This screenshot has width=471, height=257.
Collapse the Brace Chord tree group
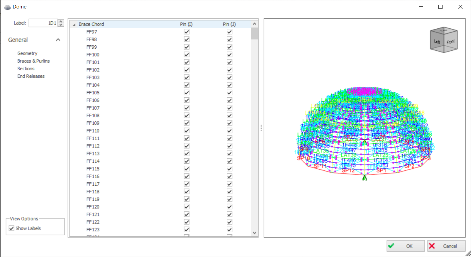[74, 24]
